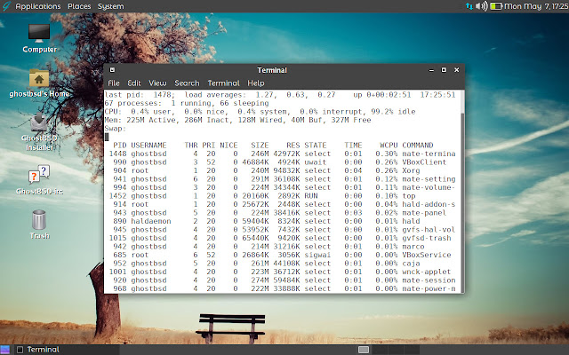Click the network status tray icon
The height and width of the screenshot is (355, 569).
pos(469,6)
